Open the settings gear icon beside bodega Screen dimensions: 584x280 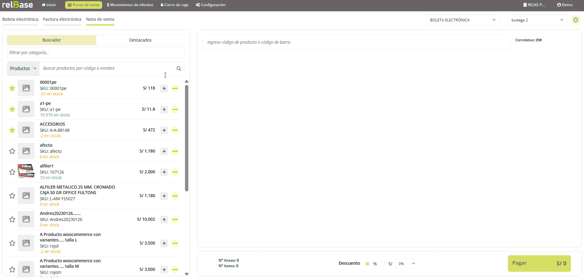pyautogui.click(x=576, y=20)
